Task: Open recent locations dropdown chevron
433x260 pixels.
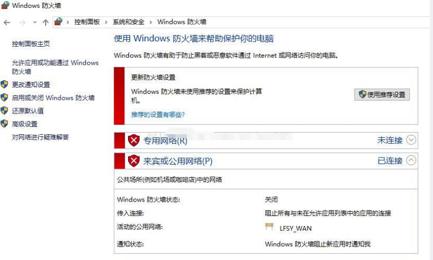Action: tap(35, 22)
